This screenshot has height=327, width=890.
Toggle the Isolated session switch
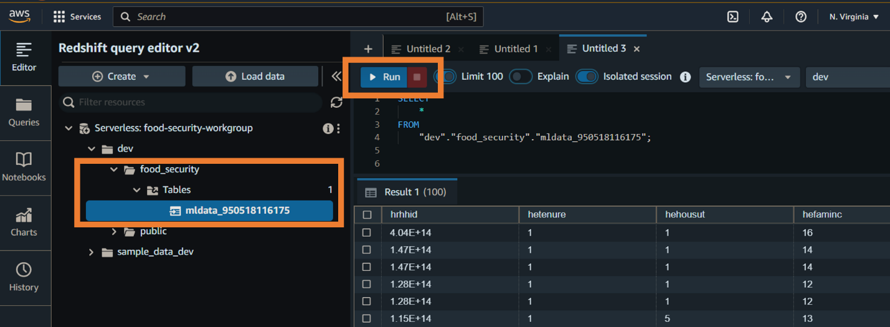(x=587, y=77)
